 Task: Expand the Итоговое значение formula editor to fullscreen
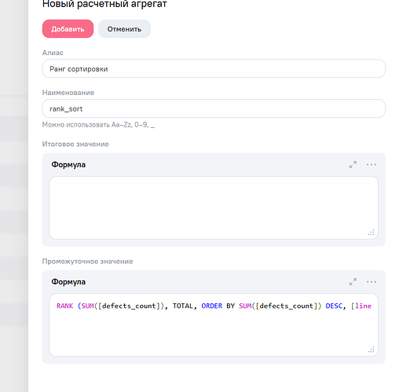[x=353, y=164]
